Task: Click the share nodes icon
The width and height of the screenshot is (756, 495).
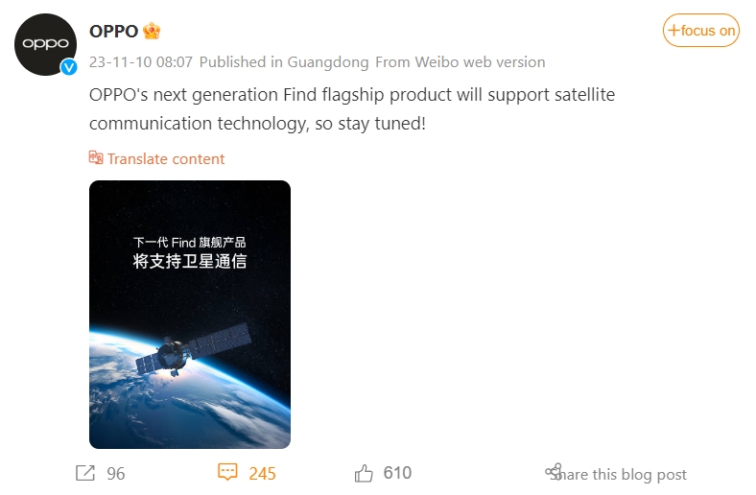Action: 553,471
